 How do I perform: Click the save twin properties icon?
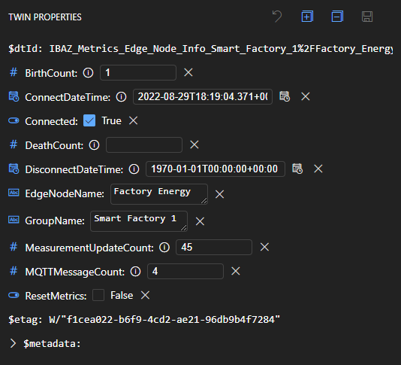coord(367,17)
